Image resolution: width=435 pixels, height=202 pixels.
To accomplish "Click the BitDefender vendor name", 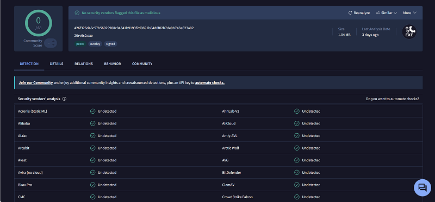I will click(232, 172).
